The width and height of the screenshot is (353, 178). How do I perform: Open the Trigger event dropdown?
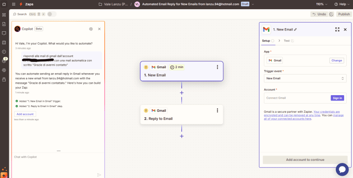305,78
